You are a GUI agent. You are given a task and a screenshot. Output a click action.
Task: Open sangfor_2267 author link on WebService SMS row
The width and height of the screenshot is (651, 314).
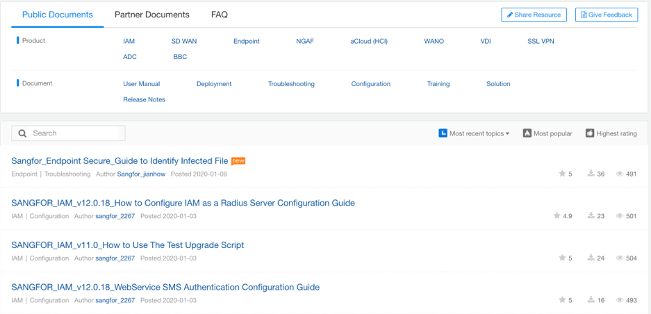[115, 300]
